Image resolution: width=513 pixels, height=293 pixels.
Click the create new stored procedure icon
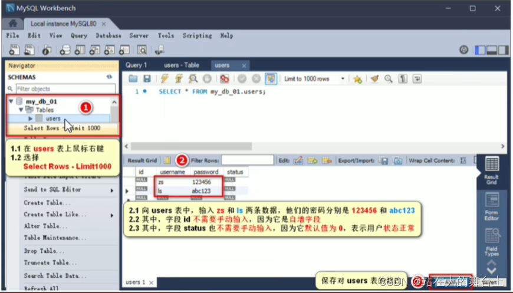109,50
